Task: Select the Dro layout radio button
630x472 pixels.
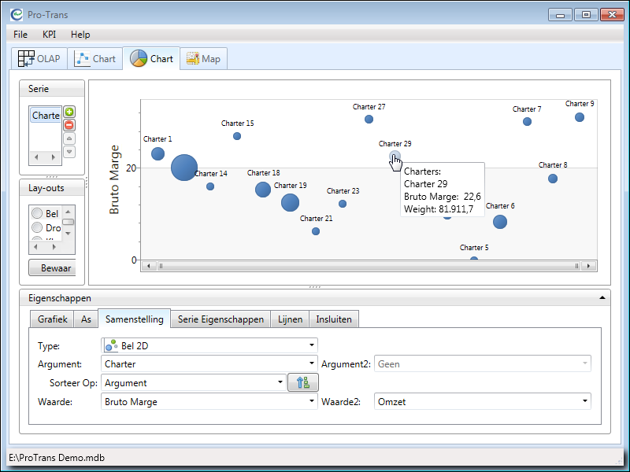Action: (x=37, y=228)
